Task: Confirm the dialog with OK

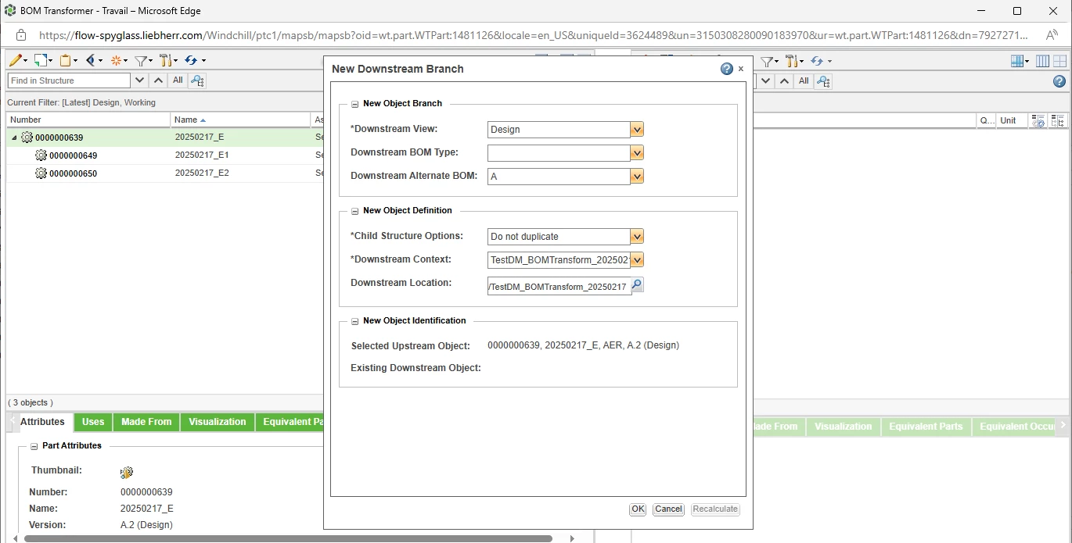Action: [638, 509]
